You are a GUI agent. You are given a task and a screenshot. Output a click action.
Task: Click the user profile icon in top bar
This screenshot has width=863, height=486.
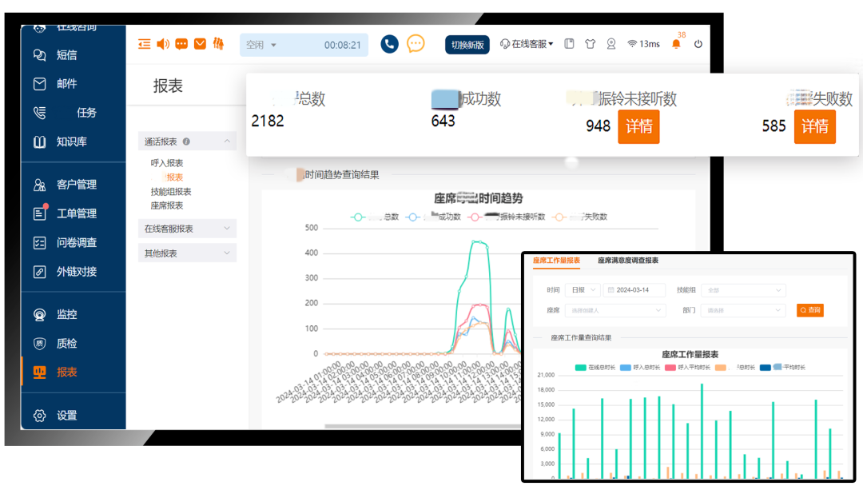[611, 44]
